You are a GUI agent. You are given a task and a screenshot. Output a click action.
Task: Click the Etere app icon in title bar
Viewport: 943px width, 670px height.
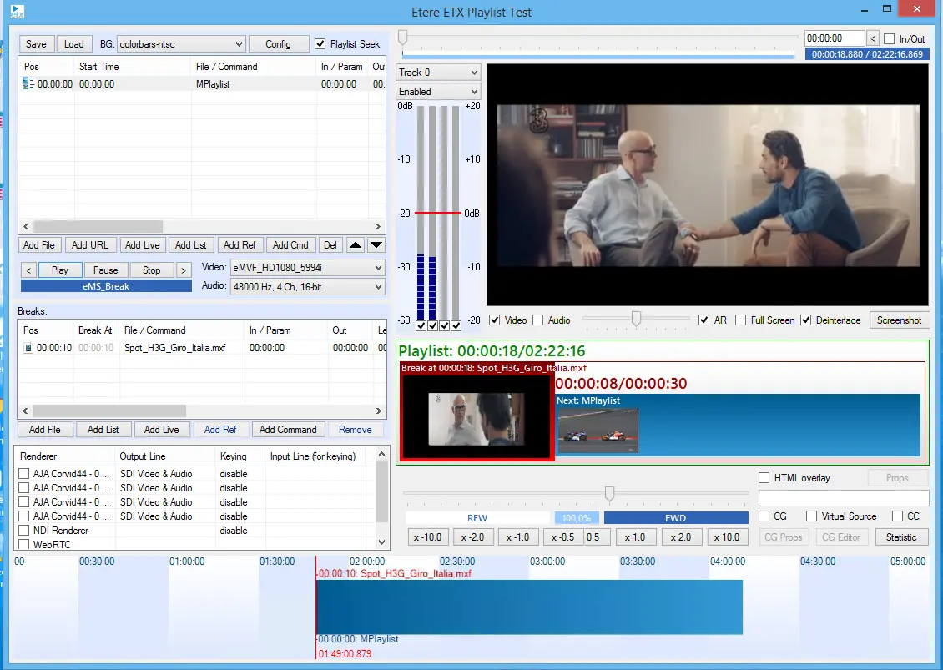17,12
